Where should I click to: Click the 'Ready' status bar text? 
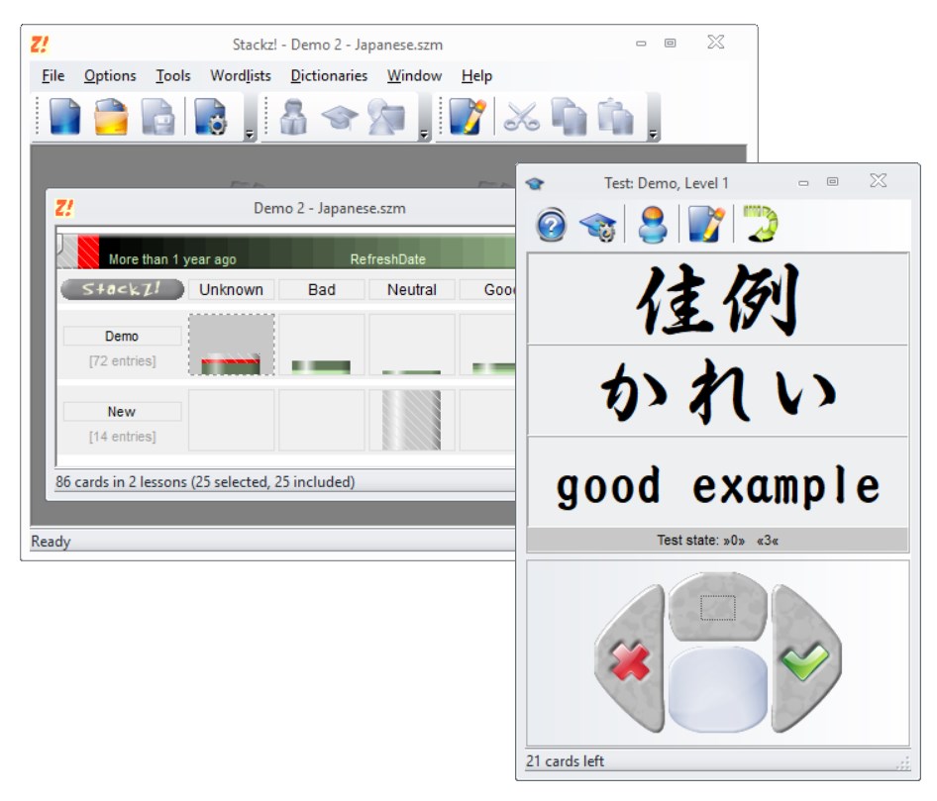51,542
